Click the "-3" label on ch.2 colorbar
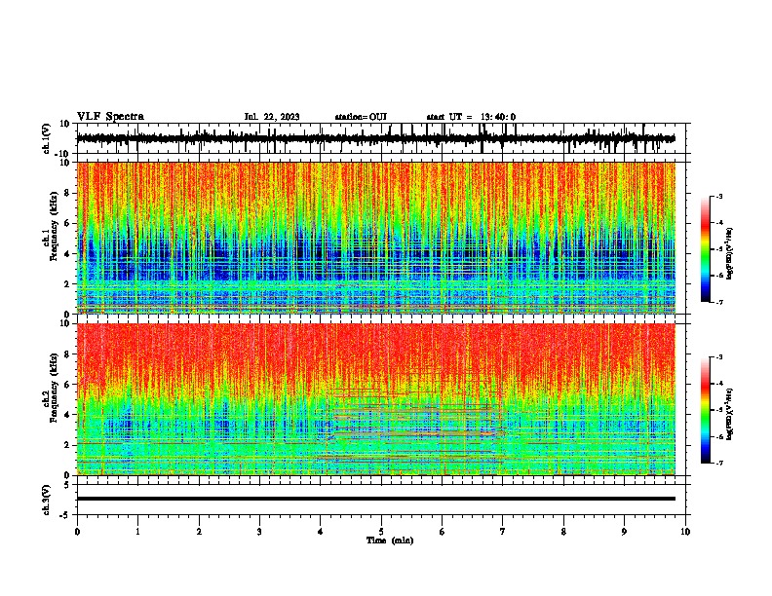This screenshot has height=596, width=772. point(718,357)
